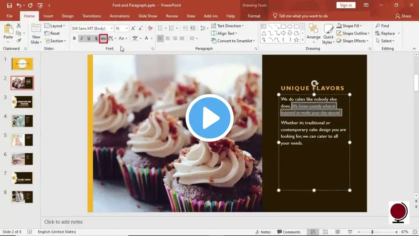Click the Increase Font Size icon
The height and width of the screenshot is (236, 419).
pyautogui.click(x=133, y=29)
